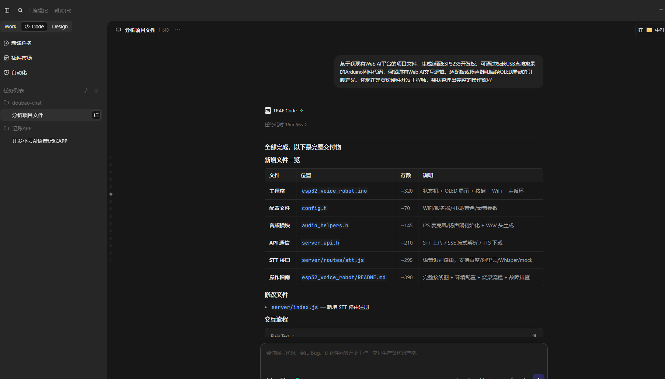Viewport: 665px width, 379px height.
Task: Open the esp32_voice_robot/README.md link
Action: click(x=344, y=277)
